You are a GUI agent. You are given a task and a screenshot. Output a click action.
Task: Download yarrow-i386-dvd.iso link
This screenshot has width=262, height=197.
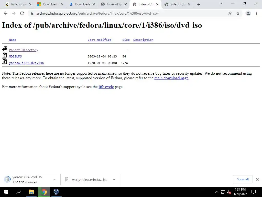pos(26,63)
